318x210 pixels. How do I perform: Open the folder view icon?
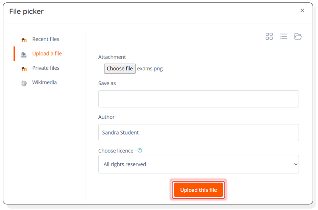[x=298, y=36]
